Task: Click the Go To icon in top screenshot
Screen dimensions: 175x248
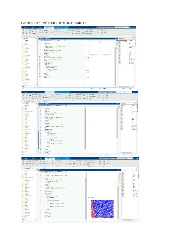Action: [x=40, y=30]
